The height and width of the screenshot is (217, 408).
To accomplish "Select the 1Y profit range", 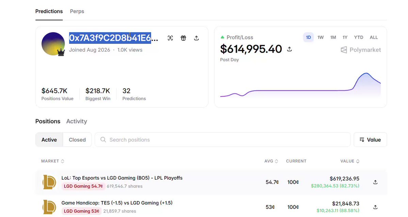I will tap(345, 37).
